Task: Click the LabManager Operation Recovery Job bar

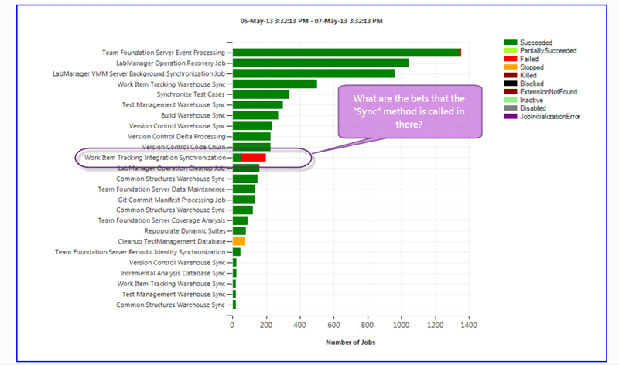Action: point(321,63)
